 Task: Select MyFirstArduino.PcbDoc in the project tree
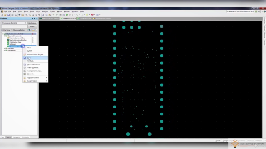(x=18, y=40)
